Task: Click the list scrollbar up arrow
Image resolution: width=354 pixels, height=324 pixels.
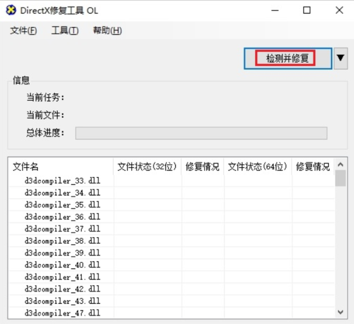Action: [x=340, y=164]
